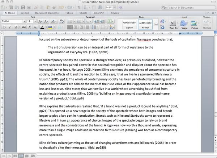The image size is (217, 158).
Task: Click the Text Box insert icon
Action: click(x=173, y=23)
